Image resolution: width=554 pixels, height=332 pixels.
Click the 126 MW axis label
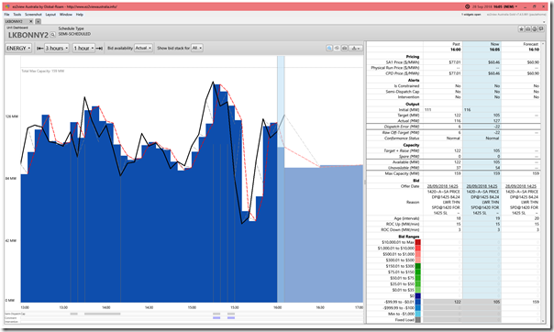click(x=11, y=116)
